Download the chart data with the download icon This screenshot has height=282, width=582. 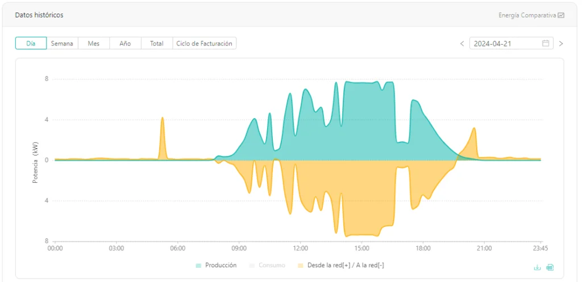click(537, 267)
